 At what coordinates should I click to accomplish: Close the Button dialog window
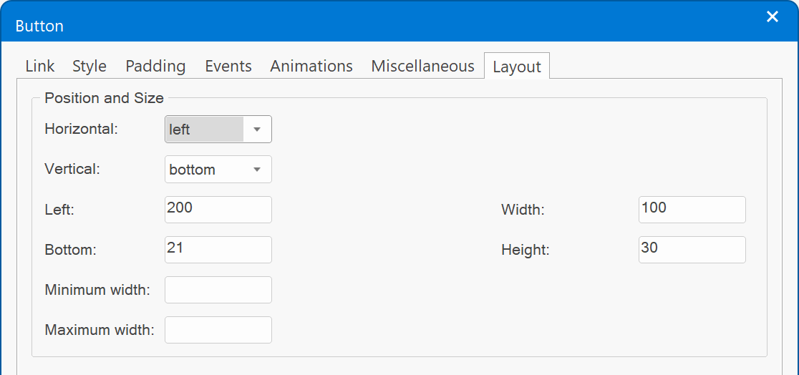click(x=772, y=17)
